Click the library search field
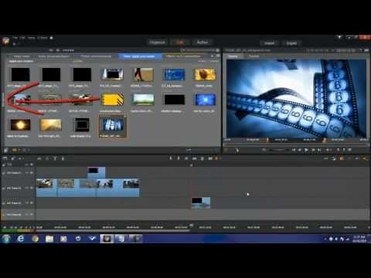The height and width of the screenshot is (278, 371). [199, 50]
